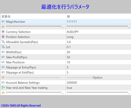Click the Slippage at Entry value 3
The image size is (131, 108).
tap(67, 67)
